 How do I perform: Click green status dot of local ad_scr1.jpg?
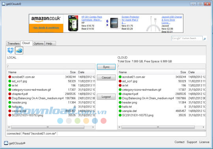point(9,81)
